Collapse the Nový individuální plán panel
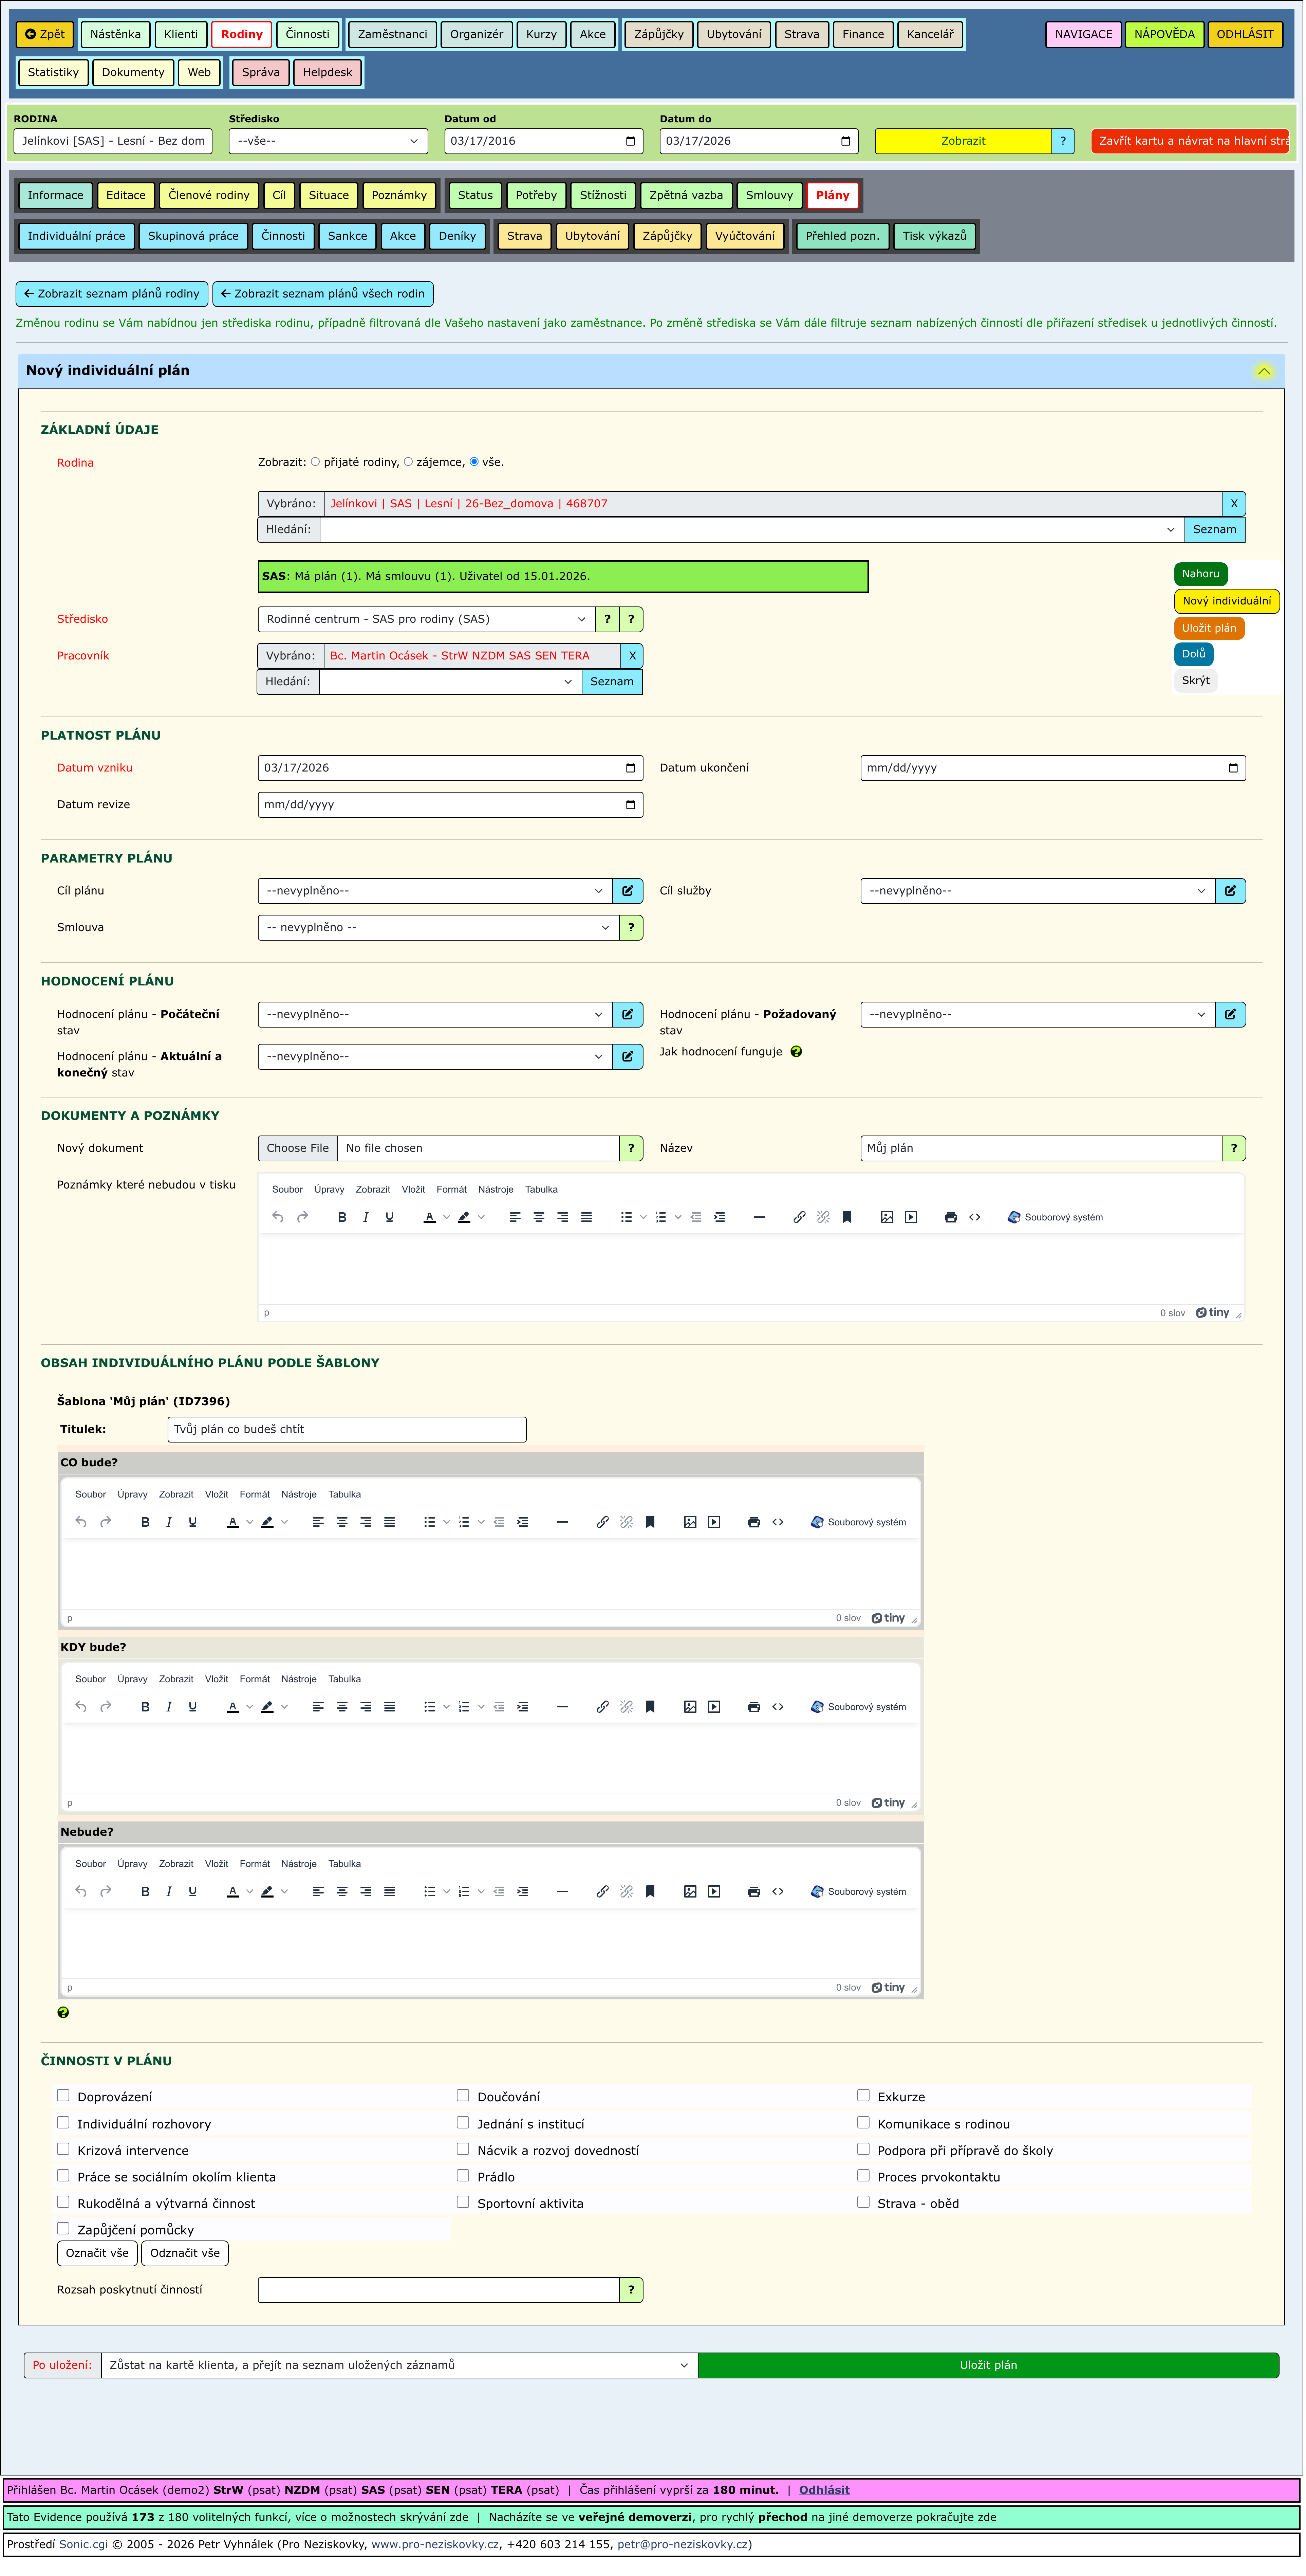The height and width of the screenshot is (2576, 1306). coord(1264,371)
